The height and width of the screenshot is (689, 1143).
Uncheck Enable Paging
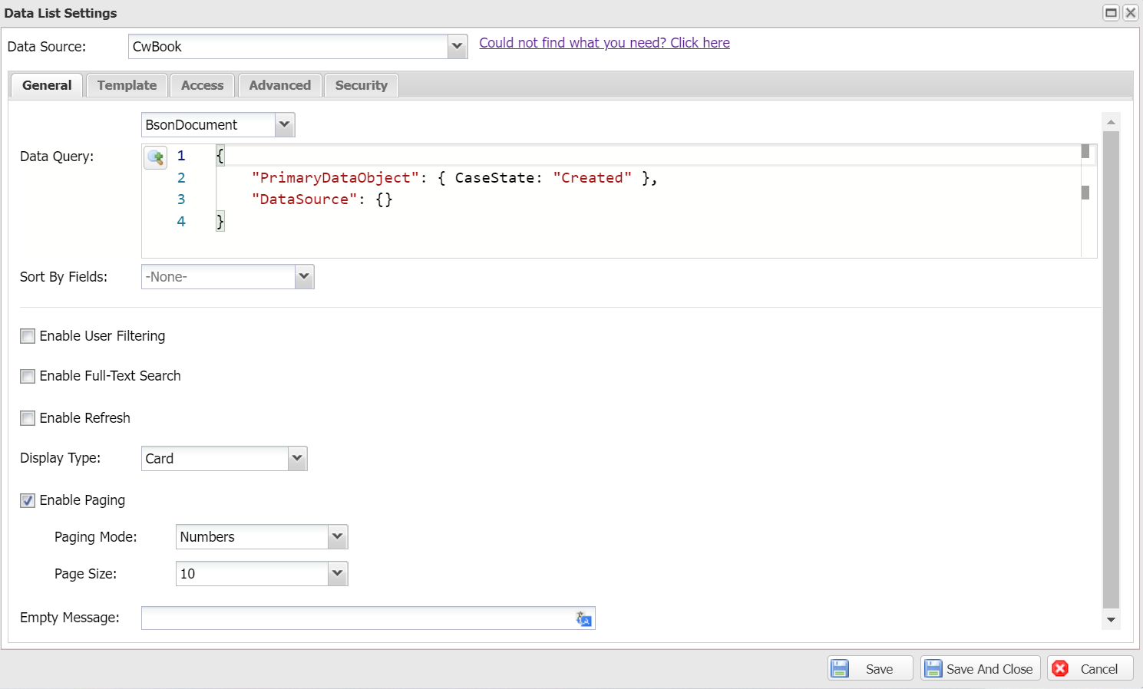pyautogui.click(x=28, y=500)
